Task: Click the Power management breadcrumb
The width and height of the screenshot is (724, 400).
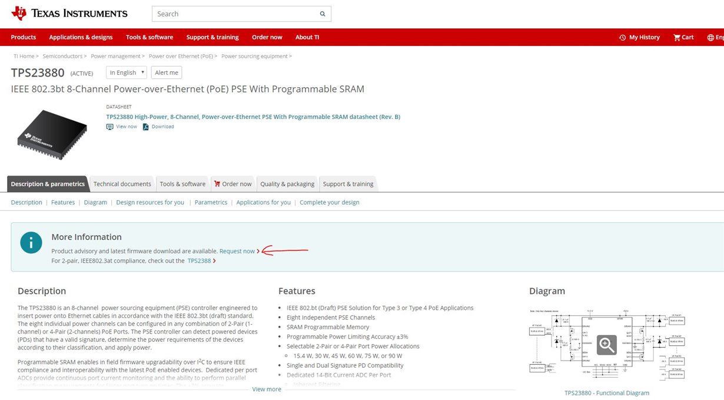Action: click(116, 56)
